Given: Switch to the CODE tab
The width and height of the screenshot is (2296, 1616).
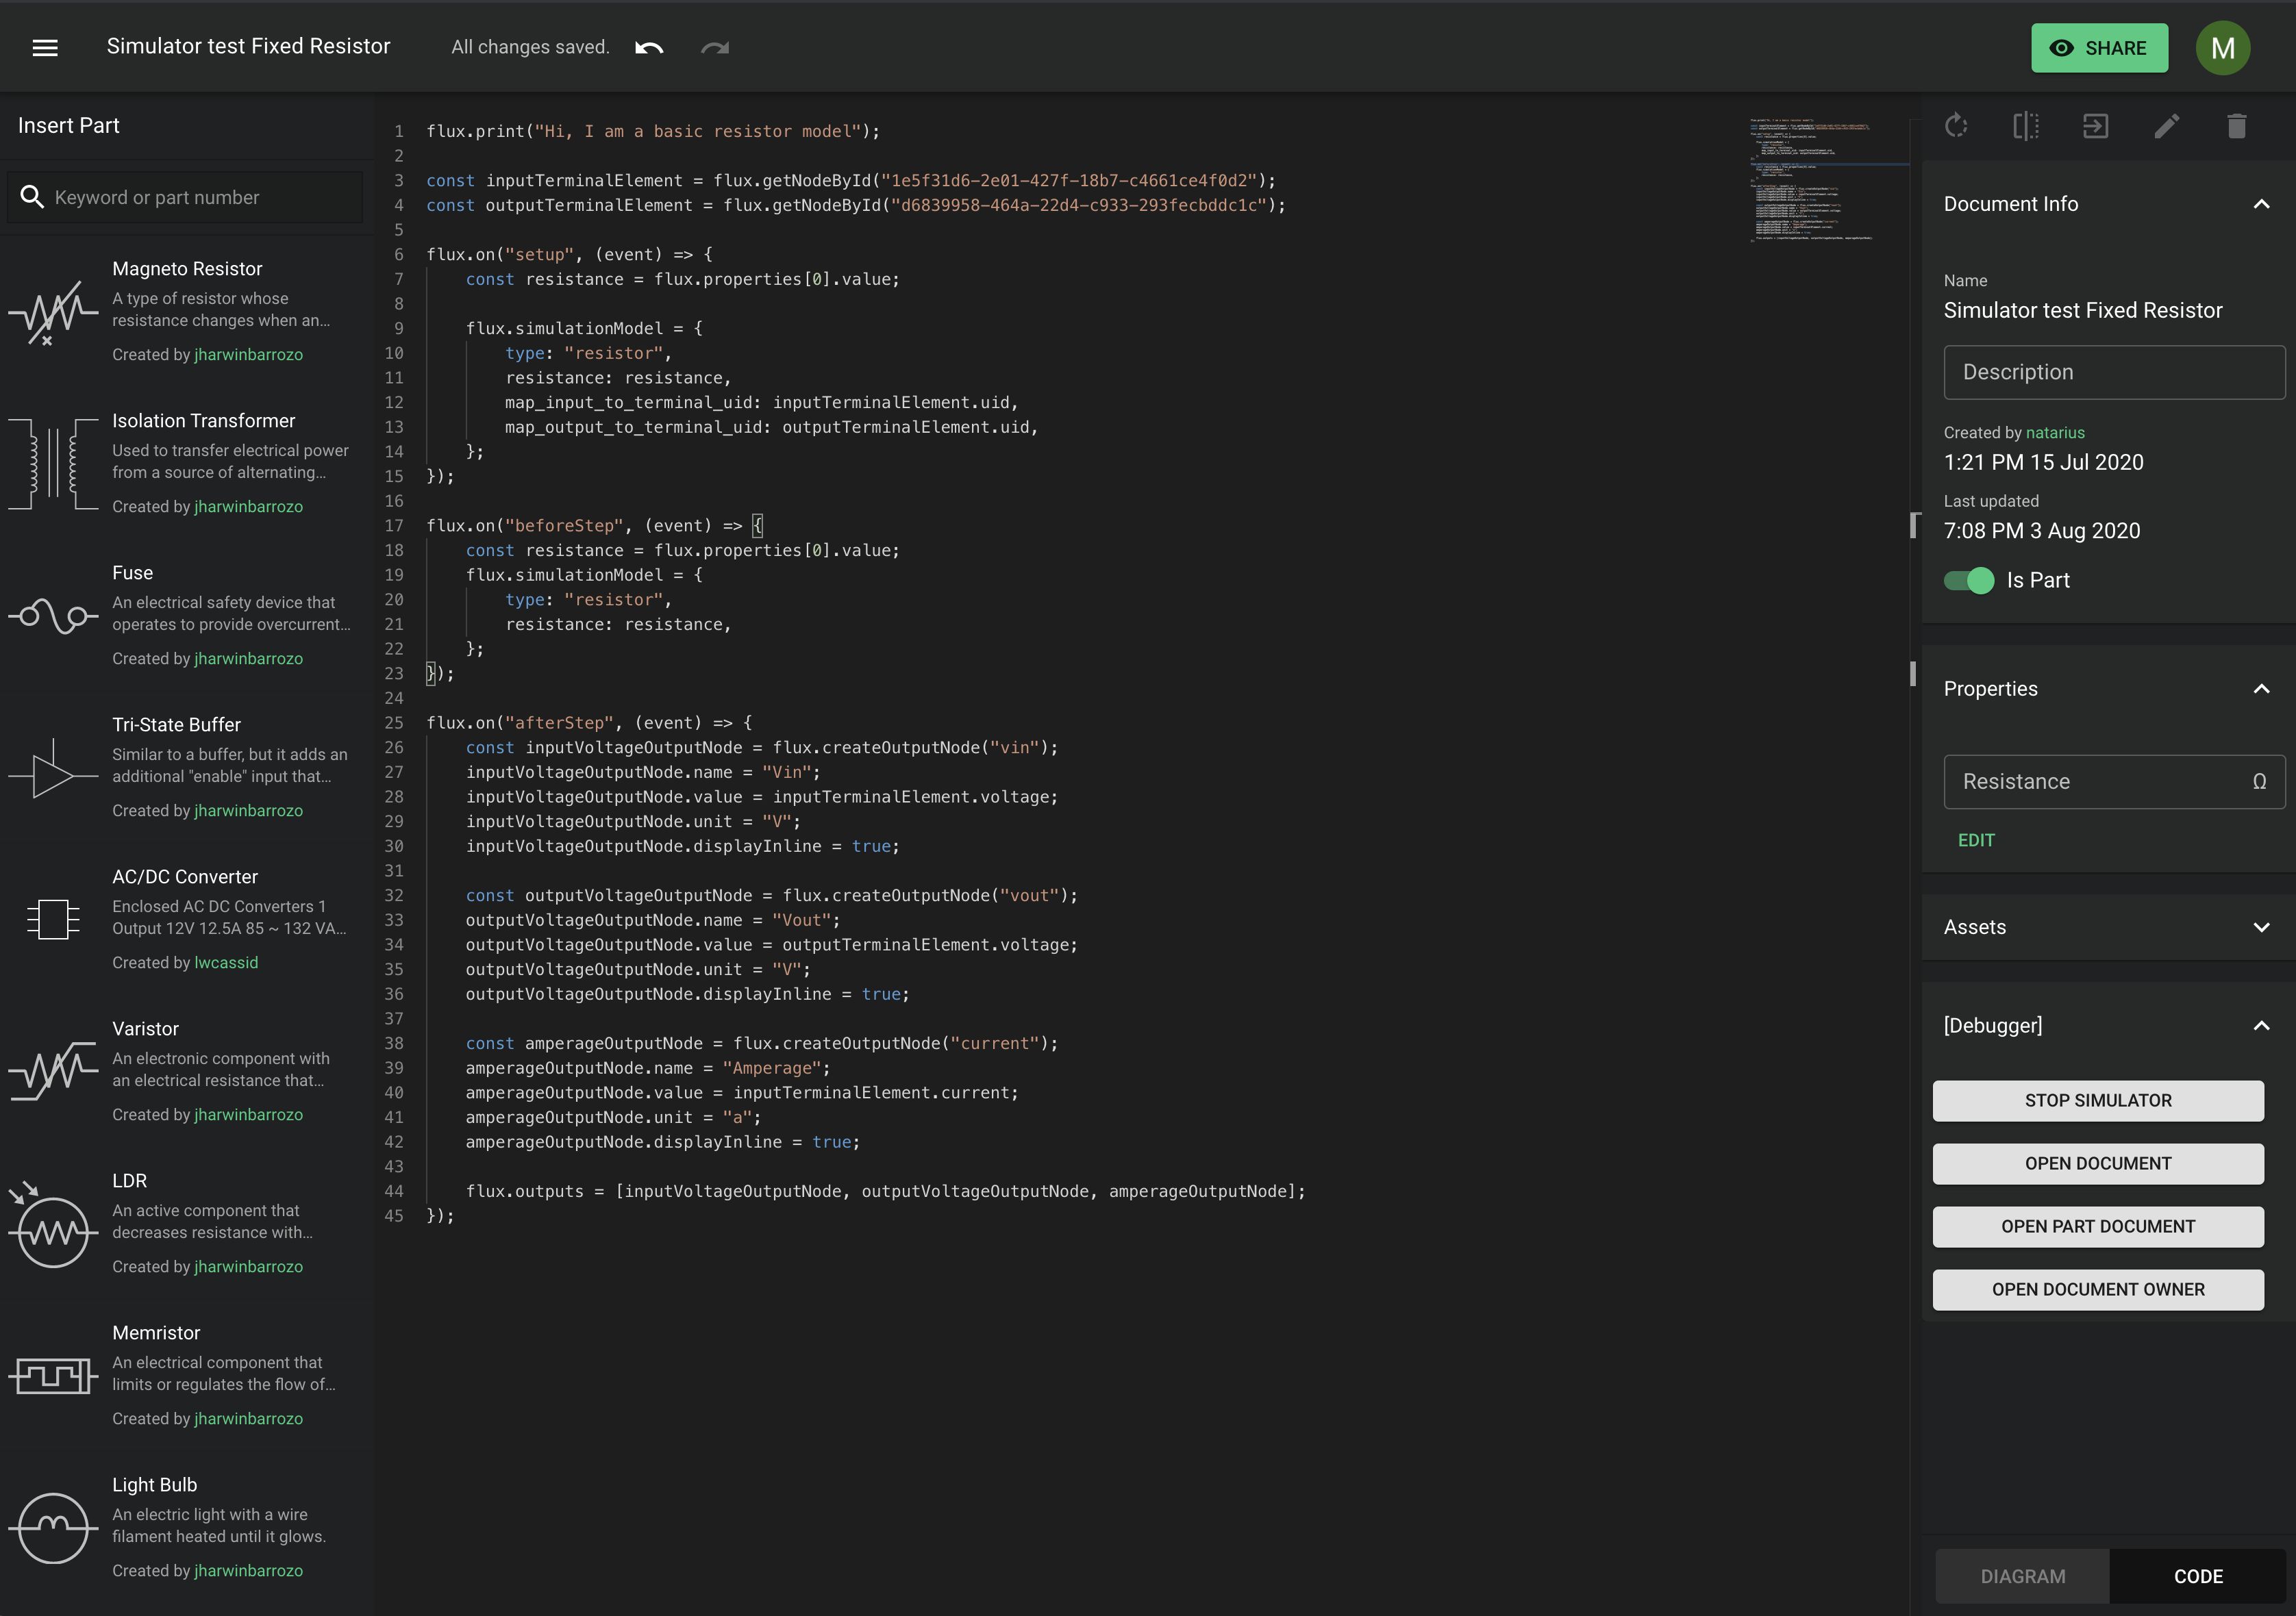Looking at the screenshot, I should (x=2198, y=1576).
